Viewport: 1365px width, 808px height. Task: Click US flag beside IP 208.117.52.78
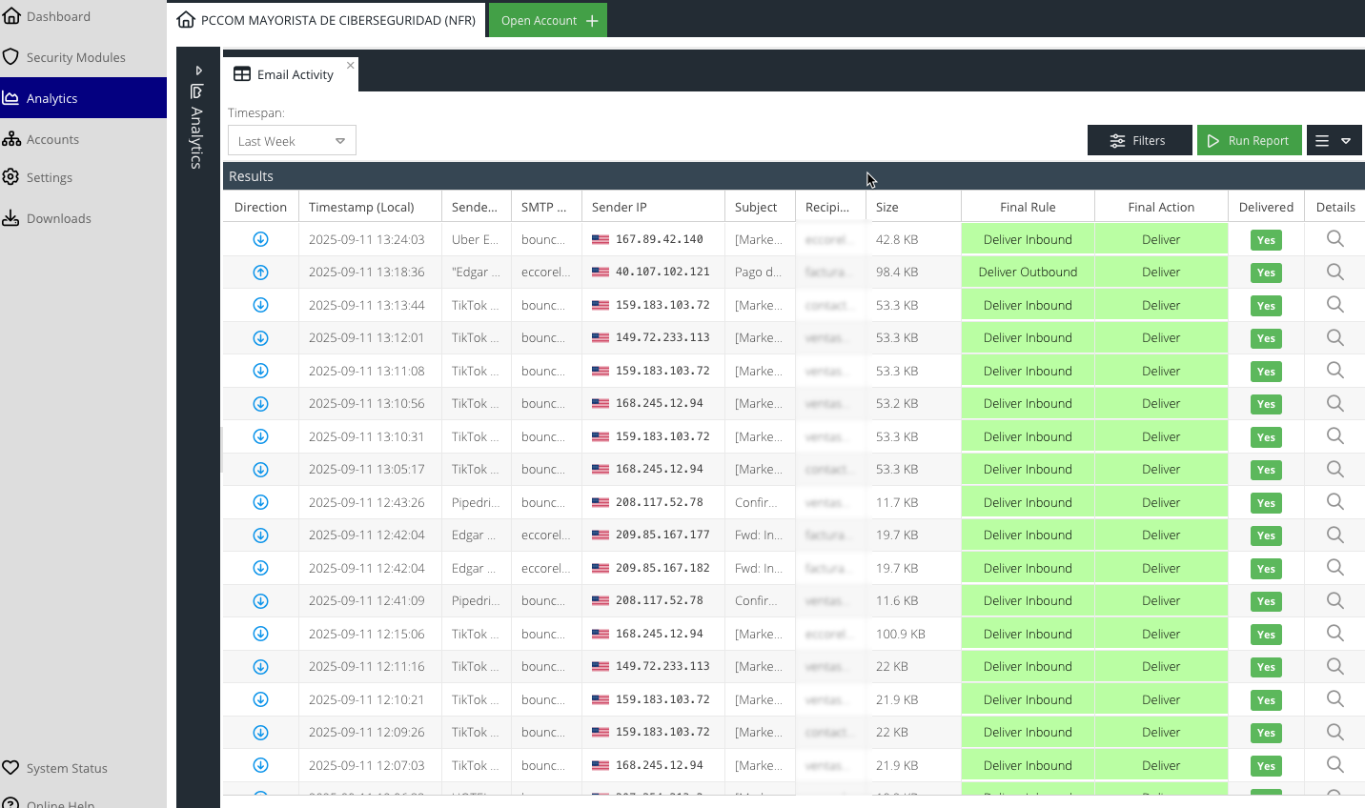[x=601, y=502]
